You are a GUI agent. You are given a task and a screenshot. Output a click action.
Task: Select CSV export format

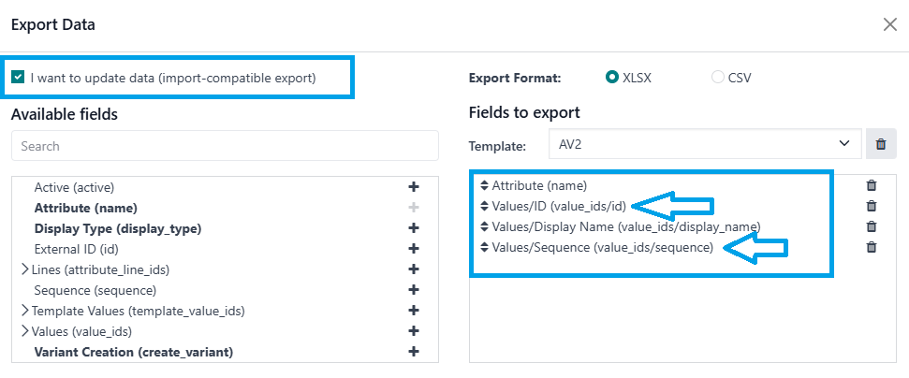pyautogui.click(x=718, y=78)
